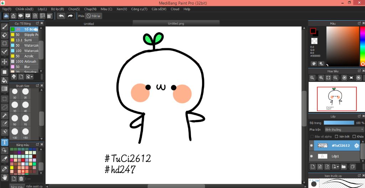The width and height of the screenshot is (365, 188).
Task: Open the add-layer dropdown arrow in Lớp panel
Action: 338,167
